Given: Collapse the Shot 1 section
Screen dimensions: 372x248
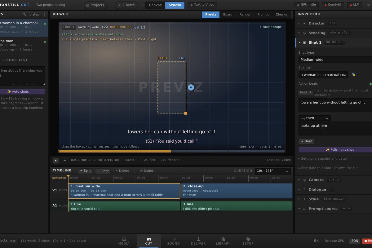Looking at the screenshot, I should (334, 42).
